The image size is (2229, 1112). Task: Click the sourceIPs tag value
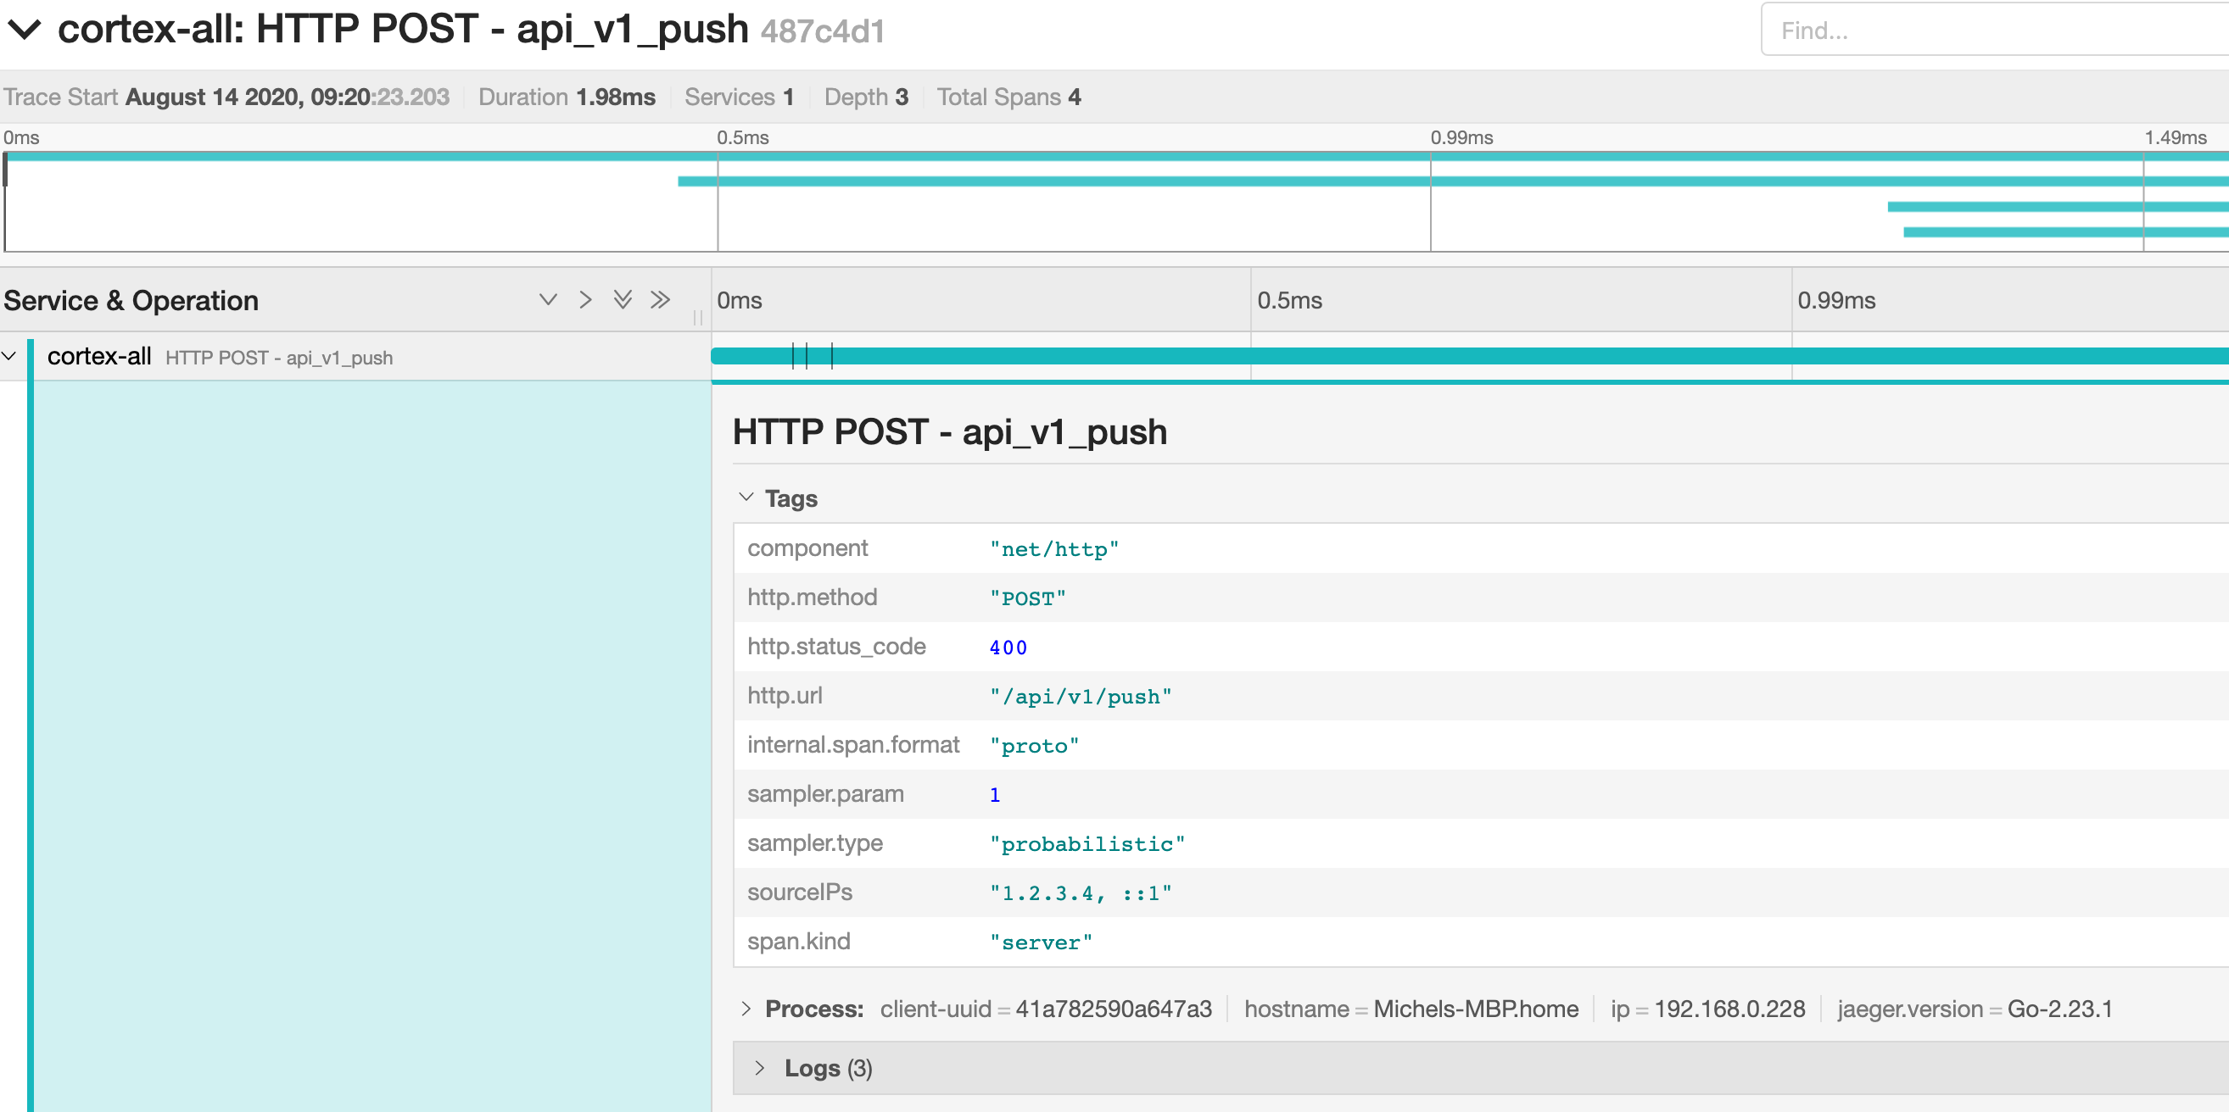tap(1080, 893)
